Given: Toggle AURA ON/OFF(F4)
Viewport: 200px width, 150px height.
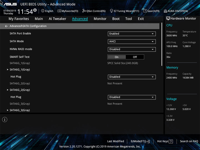Looking at the screenshot, I should pos(176,11).
